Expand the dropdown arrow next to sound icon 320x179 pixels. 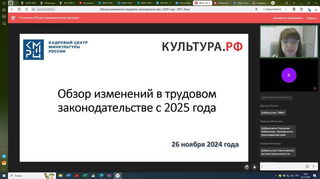[16, 3]
